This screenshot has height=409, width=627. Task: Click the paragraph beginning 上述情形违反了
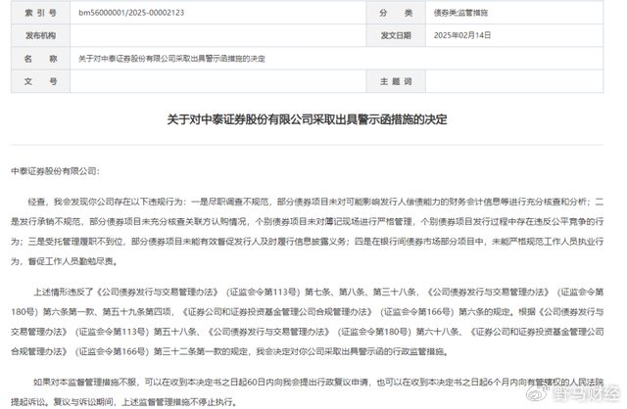tap(307, 322)
